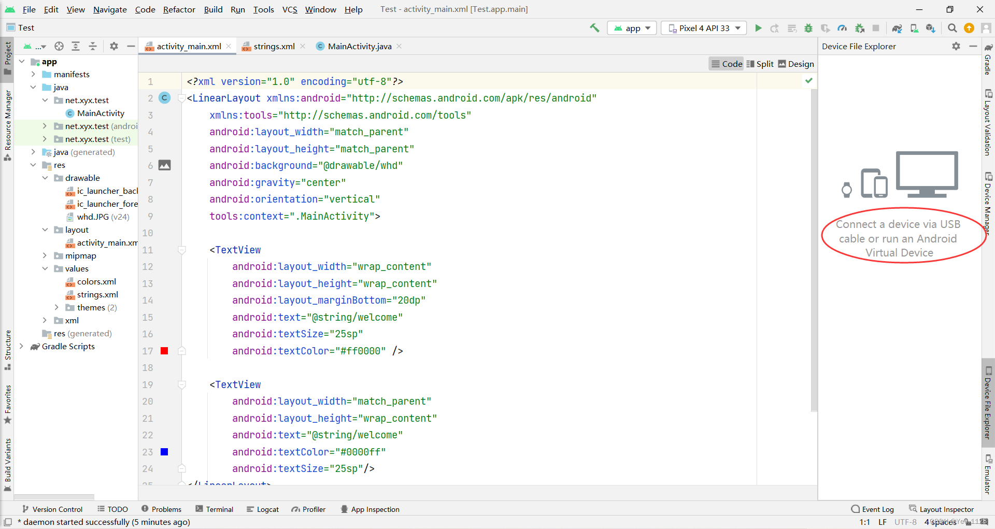Open the Problems tool window
The width and height of the screenshot is (995, 529).
point(161,509)
